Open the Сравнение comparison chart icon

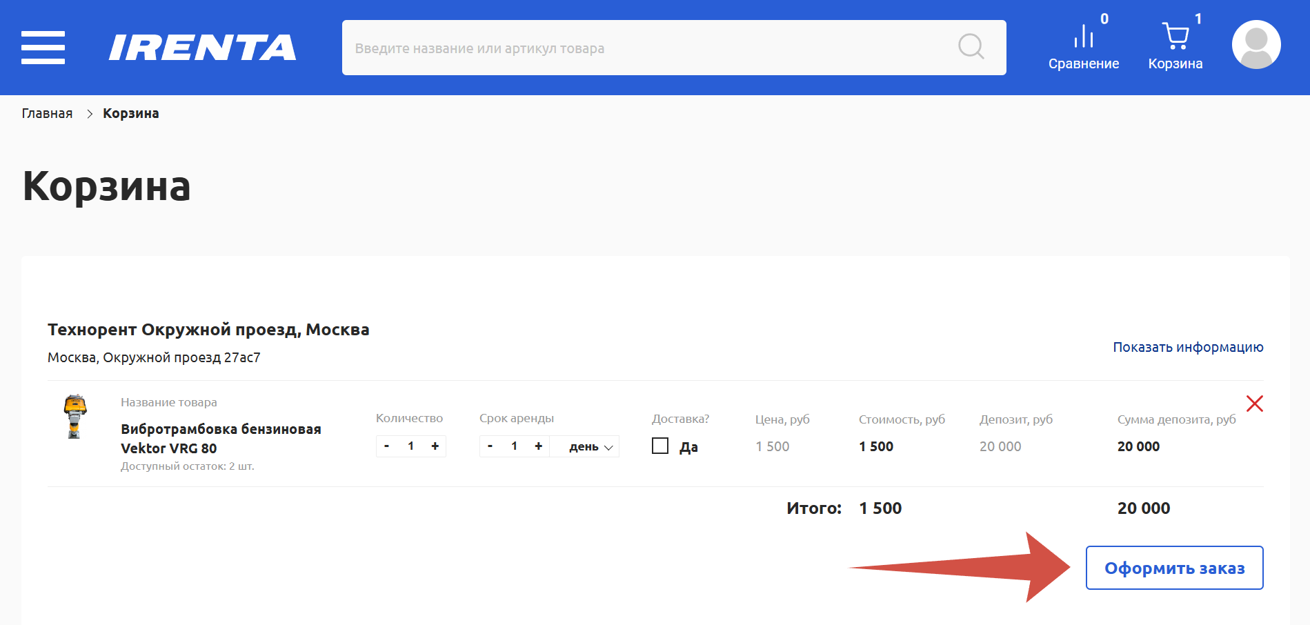[1083, 37]
